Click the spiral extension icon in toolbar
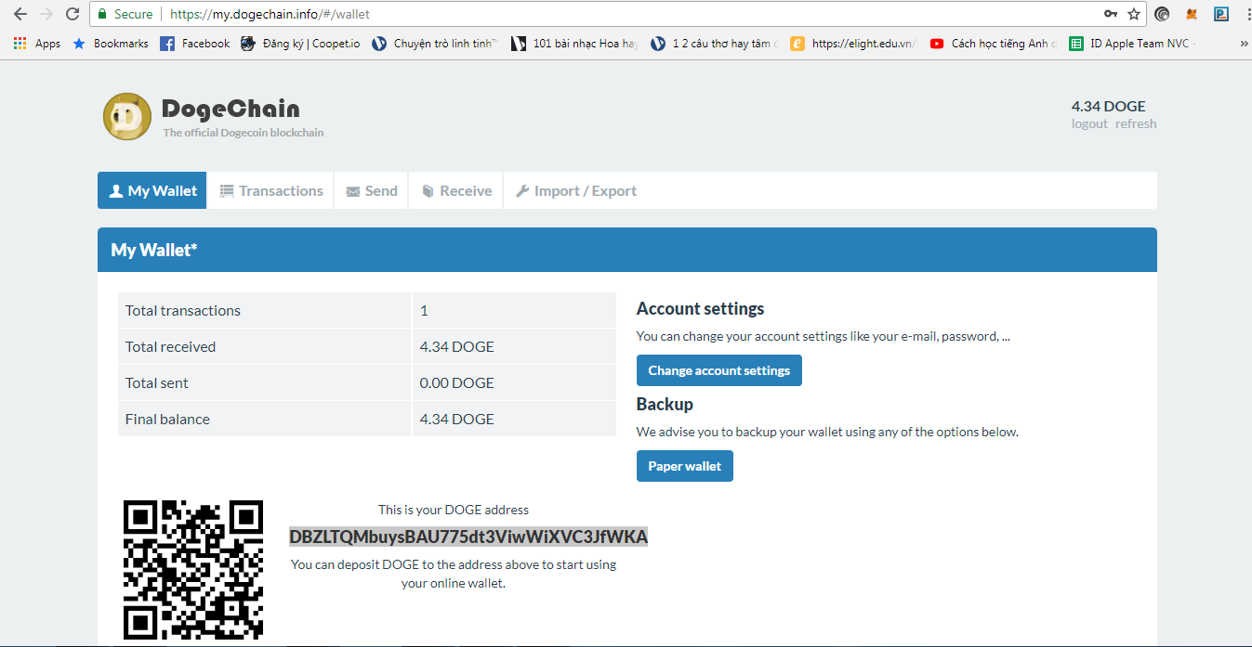 click(x=1162, y=14)
